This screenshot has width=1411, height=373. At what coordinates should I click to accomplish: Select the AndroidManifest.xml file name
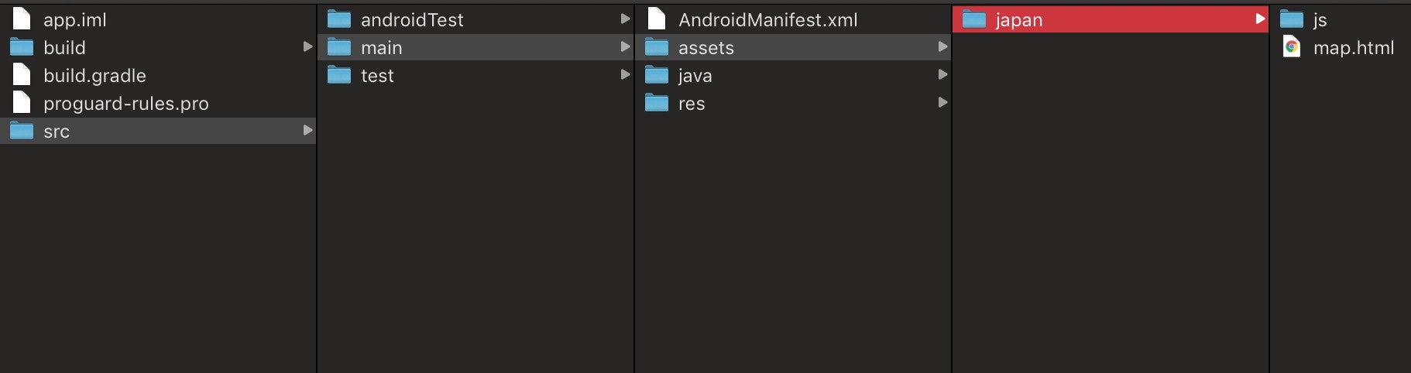[x=768, y=20]
